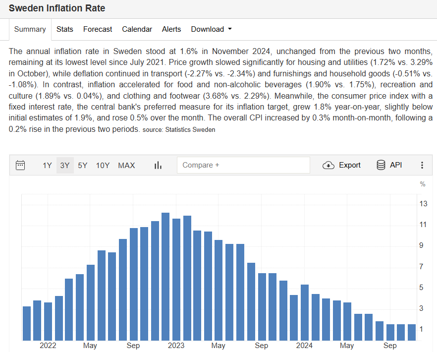Switch chart to 10Y range

point(103,165)
